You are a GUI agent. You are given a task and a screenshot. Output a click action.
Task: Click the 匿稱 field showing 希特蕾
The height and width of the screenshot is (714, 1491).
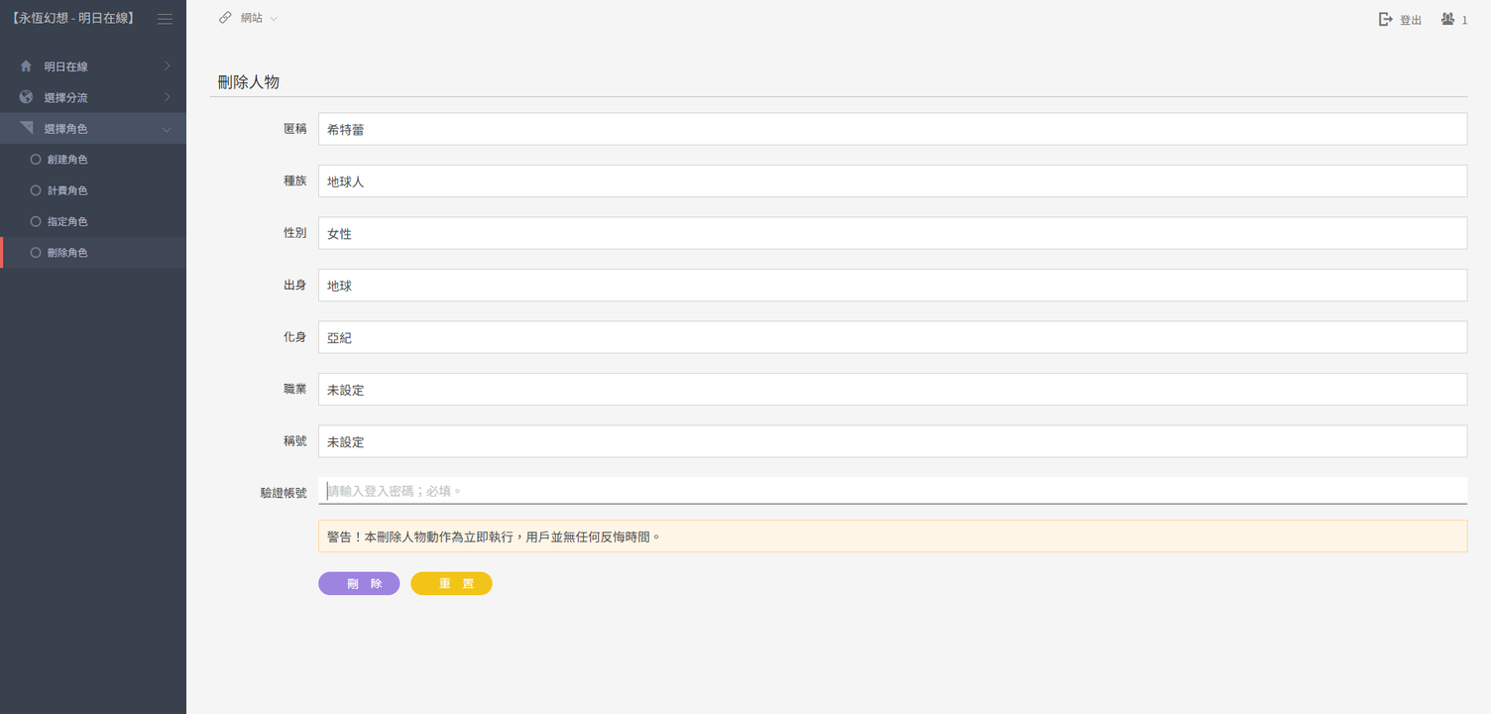pyautogui.click(x=891, y=129)
